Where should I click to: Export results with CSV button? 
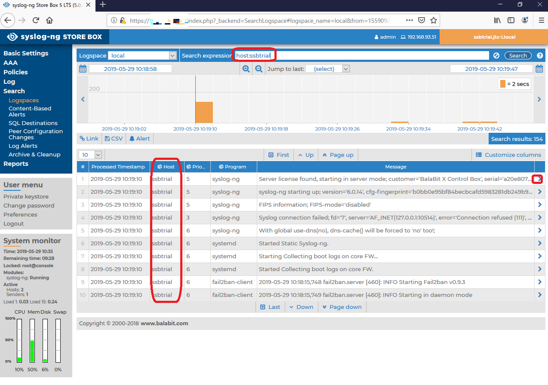click(x=114, y=138)
